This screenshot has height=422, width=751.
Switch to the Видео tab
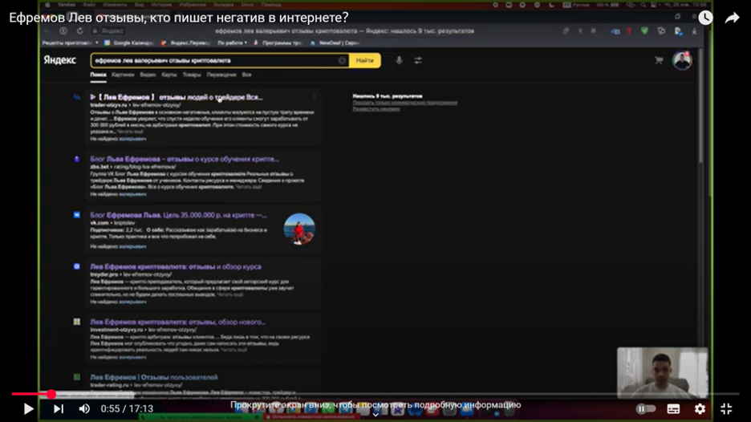(x=148, y=75)
